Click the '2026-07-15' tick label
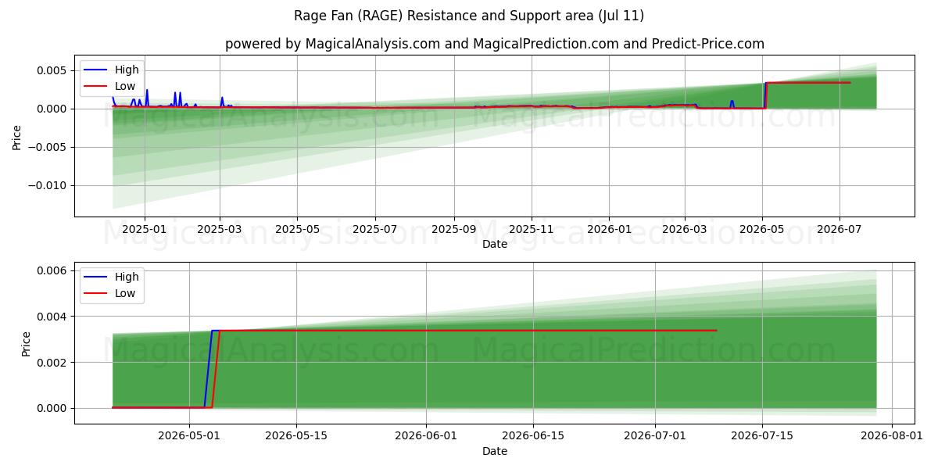This screenshot has height=469, width=938. [x=762, y=437]
